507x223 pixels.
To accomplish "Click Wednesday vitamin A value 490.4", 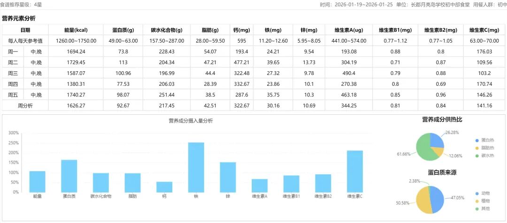I will pyautogui.click(x=349, y=73).
